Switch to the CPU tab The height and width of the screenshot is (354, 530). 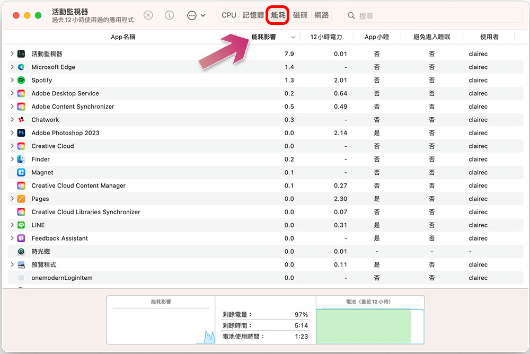click(229, 15)
